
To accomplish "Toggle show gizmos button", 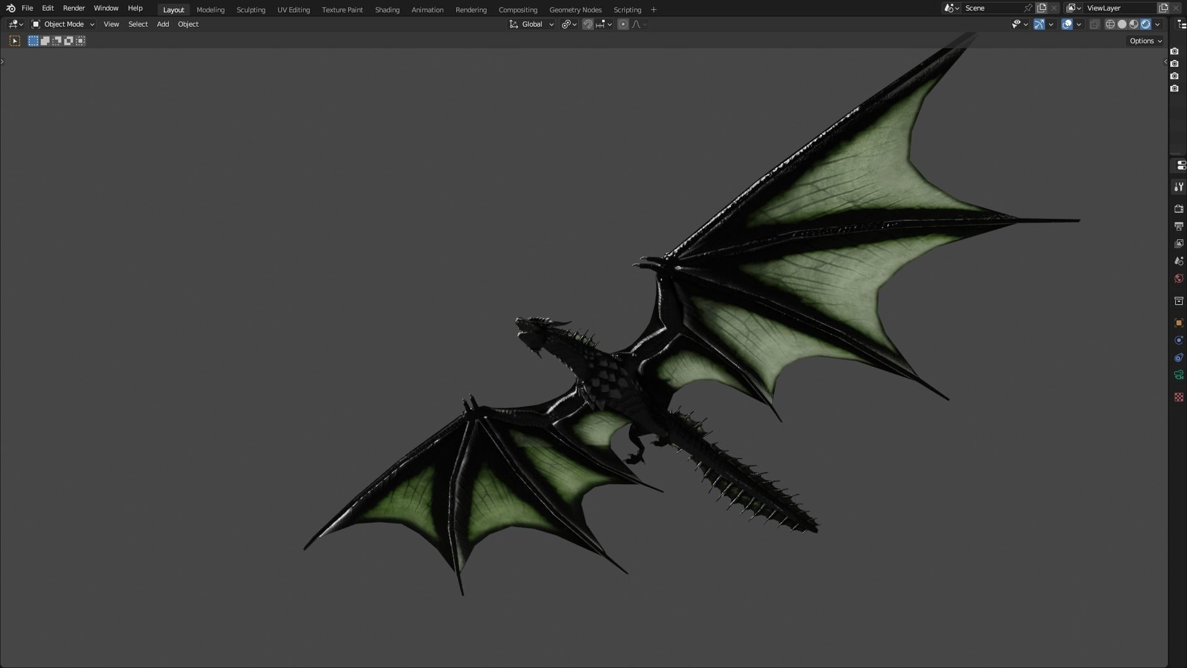I will (1039, 24).
